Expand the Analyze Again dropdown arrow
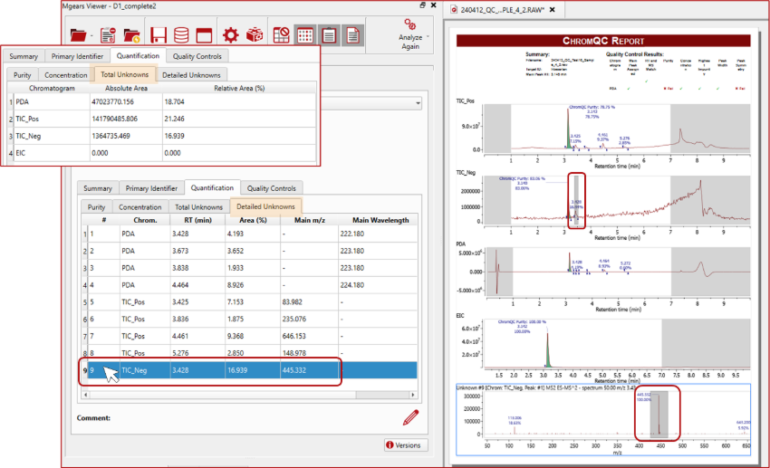770x468 pixels. (428, 37)
